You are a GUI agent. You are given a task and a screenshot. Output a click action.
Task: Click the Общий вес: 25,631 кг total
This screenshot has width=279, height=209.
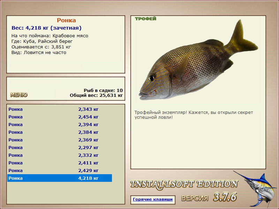click(96, 95)
